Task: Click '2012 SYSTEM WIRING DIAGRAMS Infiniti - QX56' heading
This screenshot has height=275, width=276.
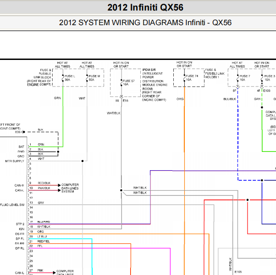Action: (x=145, y=23)
